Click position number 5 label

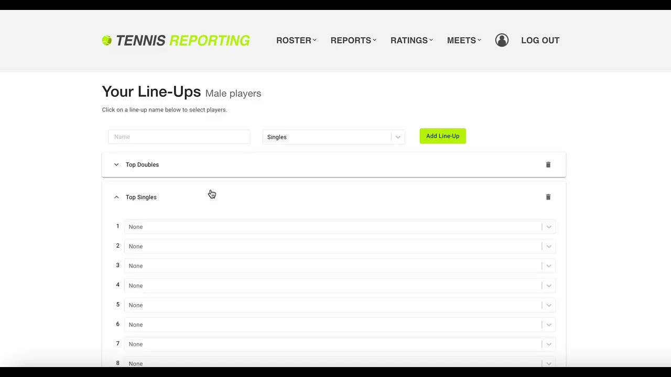[117, 305]
